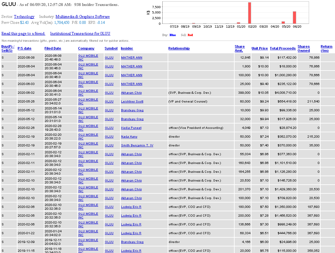Screen dimensions: 335x253
Task: Sort by Unit Price column header
Action: 260,48
